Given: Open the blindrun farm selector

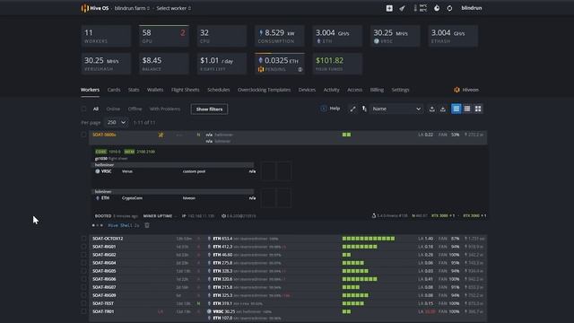Looking at the screenshot, I should point(132,8).
